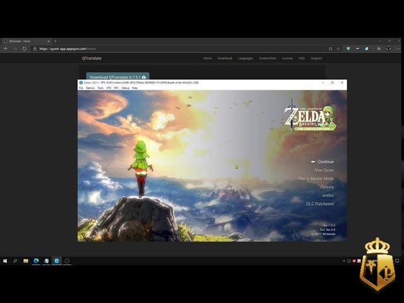Screen dimensions: 404x303
Task: Open QTranslate License nav link
Action: click(287, 58)
